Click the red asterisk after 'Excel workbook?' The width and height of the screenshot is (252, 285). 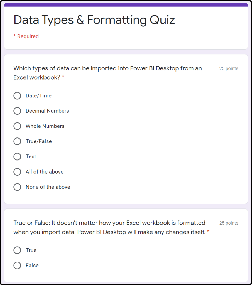pyautogui.click(x=63, y=78)
